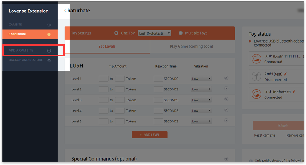Open the Play Game tab
Image resolution: width=306 pixels, height=165 pixels.
point(191,47)
